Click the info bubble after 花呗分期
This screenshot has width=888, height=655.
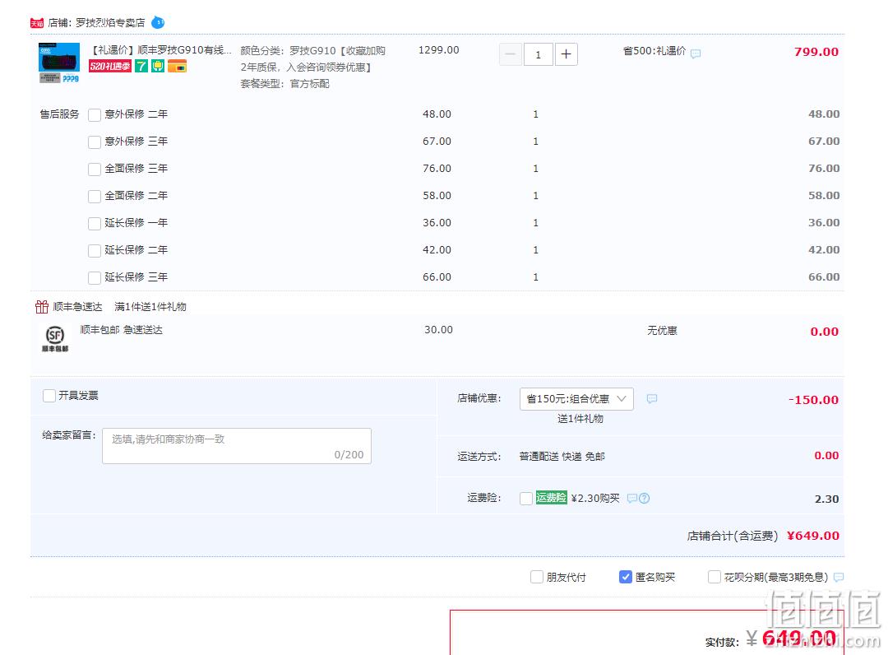click(839, 577)
